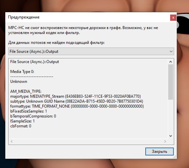Image resolution: width=189 pixels, height=168 pixels.
Task: Click the horizontal scroll right arrow
Action: click(165, 142)
